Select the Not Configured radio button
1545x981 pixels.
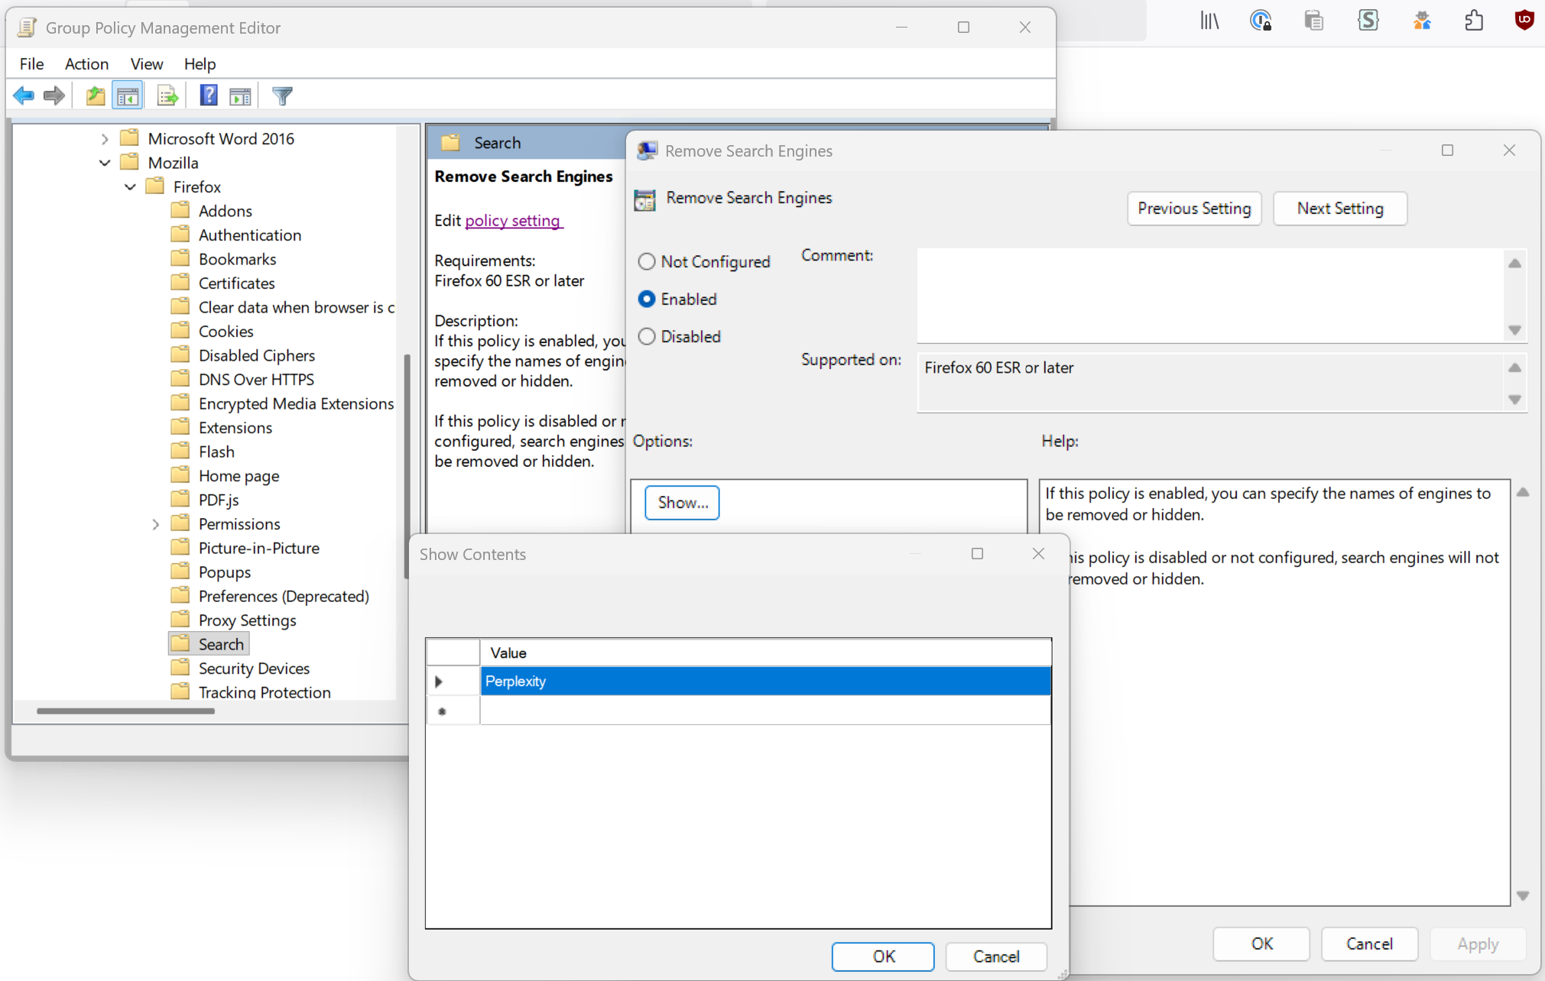pyautogui.click(x=647, y=261)
